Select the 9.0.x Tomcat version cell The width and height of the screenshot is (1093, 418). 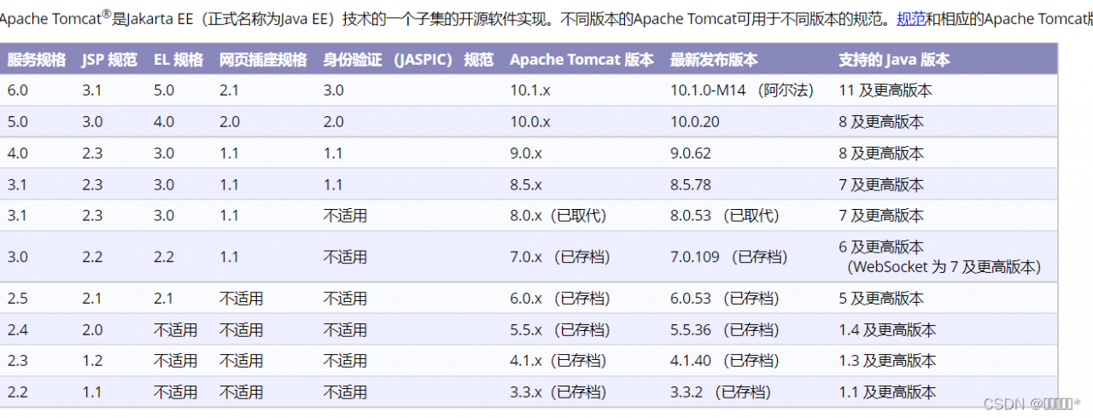pos(526,154)
